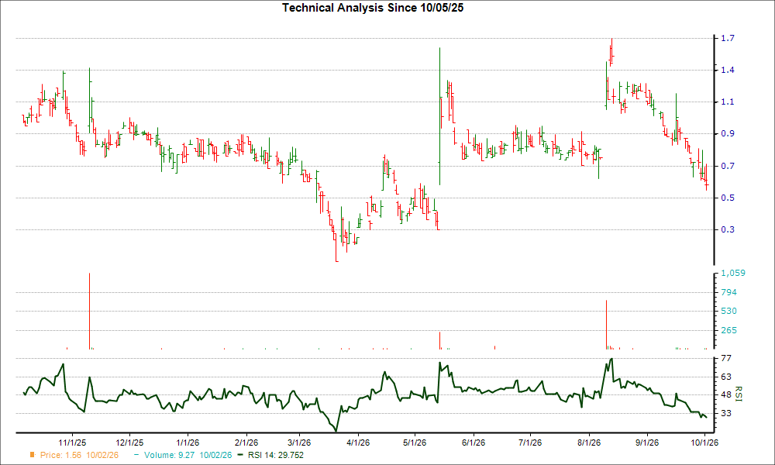Image resolution: width=775 pixels, height=465 pixels.
Task: Click the RSI axis value 77
Action: pos(726,358)
